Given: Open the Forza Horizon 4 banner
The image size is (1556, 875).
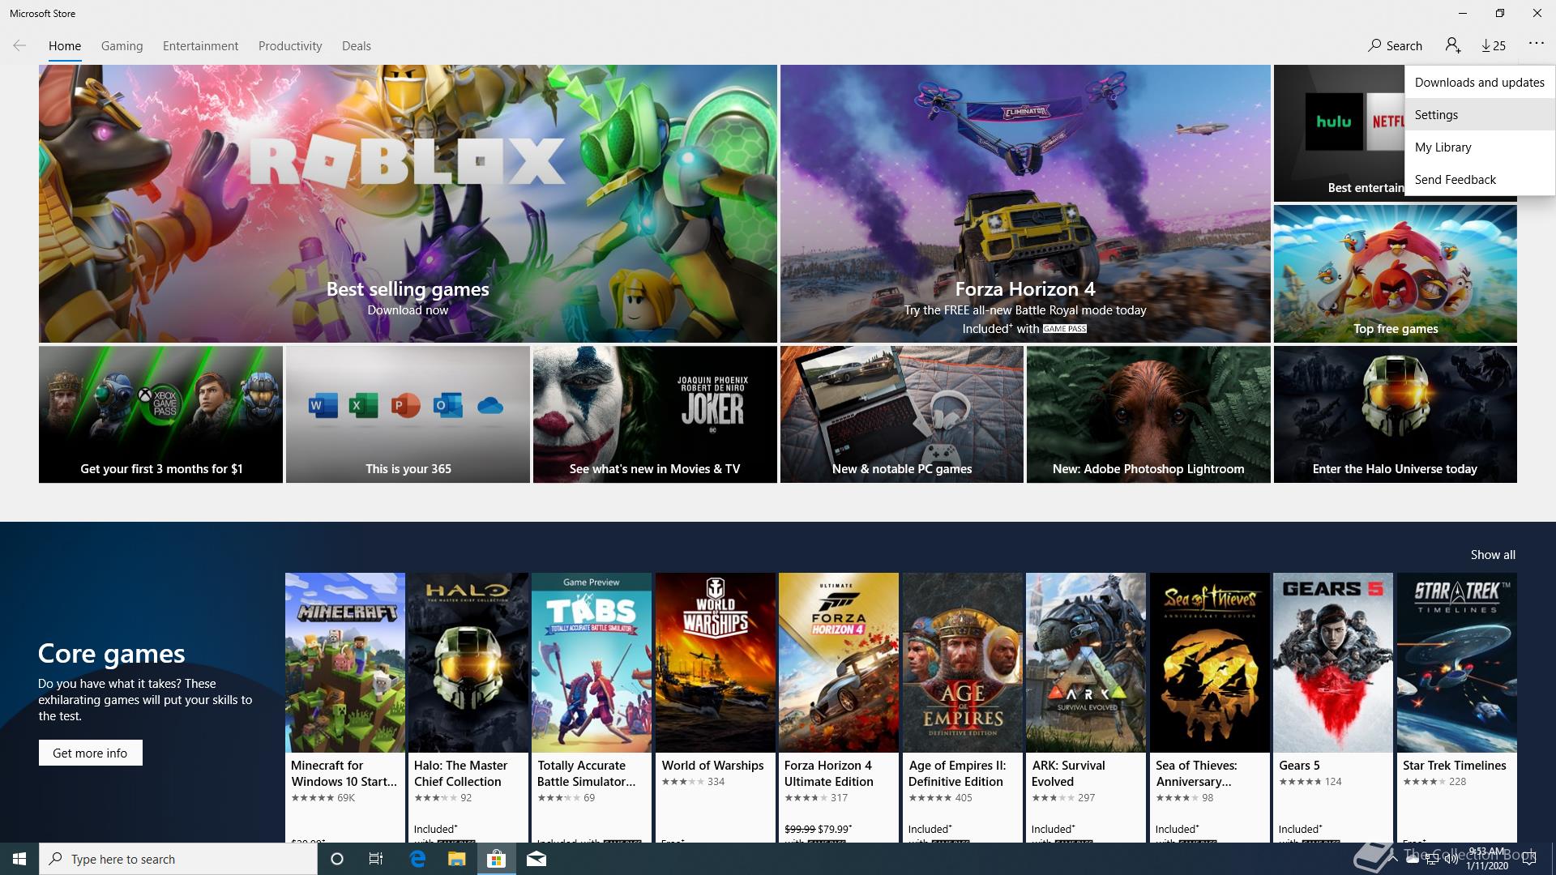Looking at the screenshot, I should point(1025,203).
